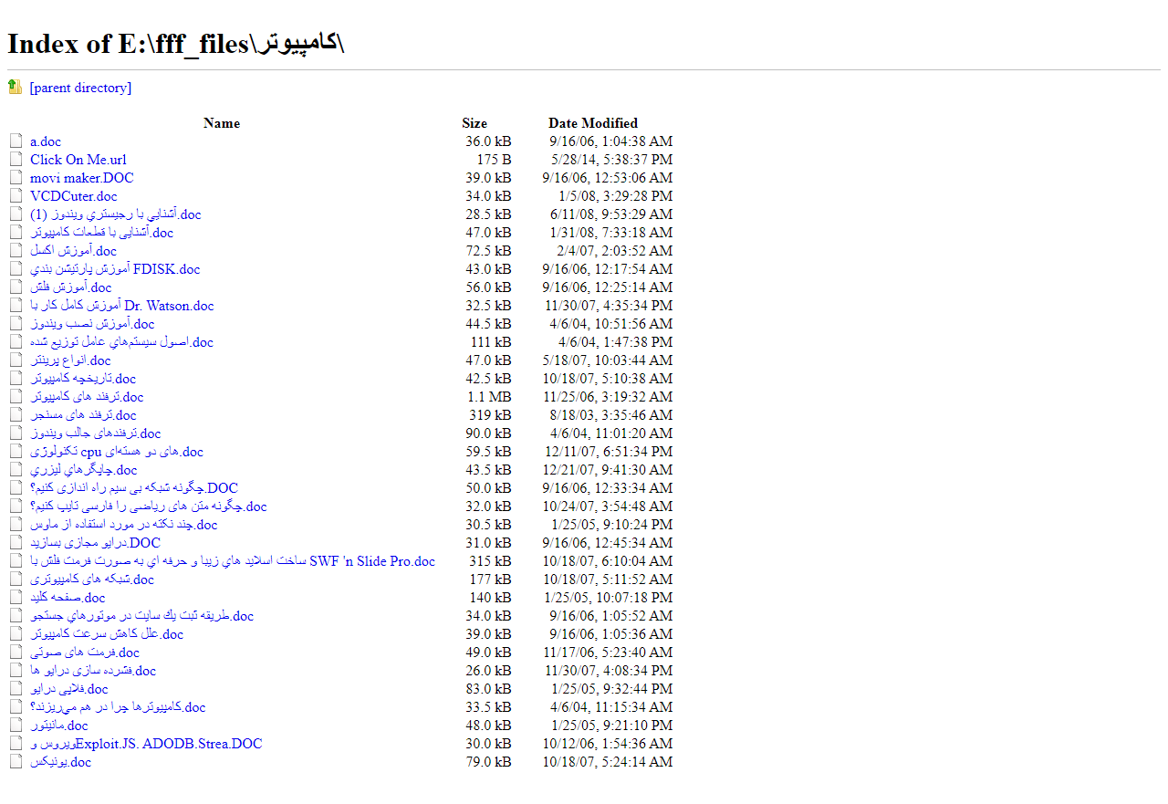The image size is (1168, 804).
Task: Open the Click On Me.url link
Action: coord(78,160)
